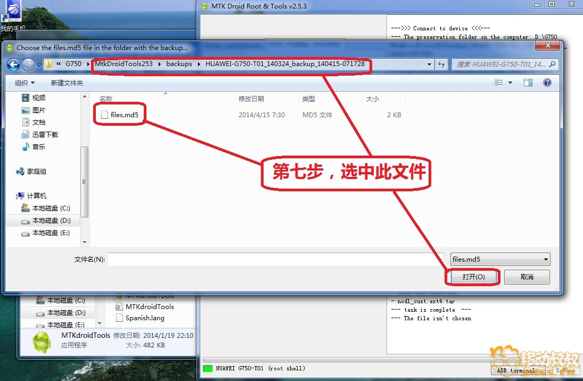Minimize the MTK Droid Root & Tools window
Screen dimensions: 583x381
pos(537,4)
